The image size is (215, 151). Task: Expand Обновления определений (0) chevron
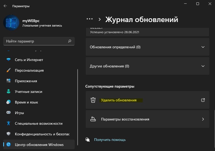203,47
